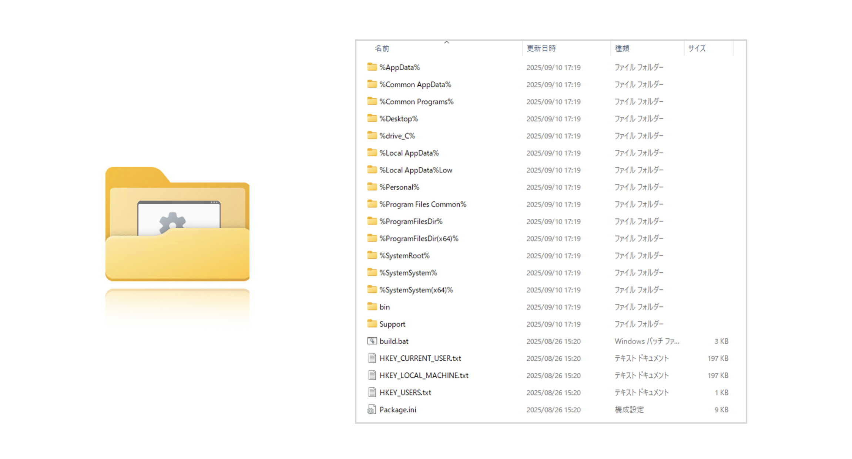Open the bin folder
This screenshot has height=459, width=852.
384,307
